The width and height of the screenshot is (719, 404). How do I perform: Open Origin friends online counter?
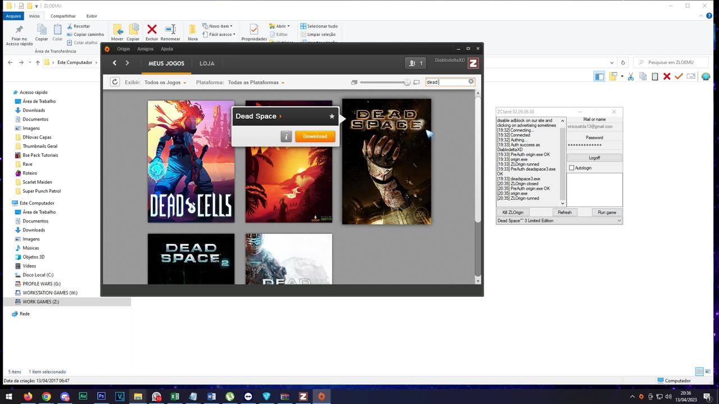click(415, 63)
